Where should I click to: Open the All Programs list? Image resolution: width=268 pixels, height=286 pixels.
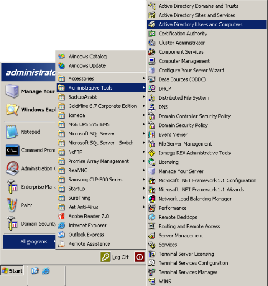coord(30,241)
